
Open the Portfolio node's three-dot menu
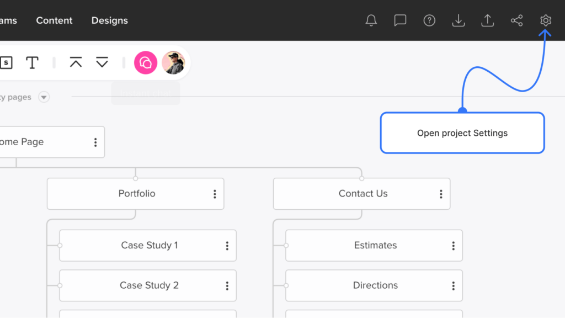[215, 194]
